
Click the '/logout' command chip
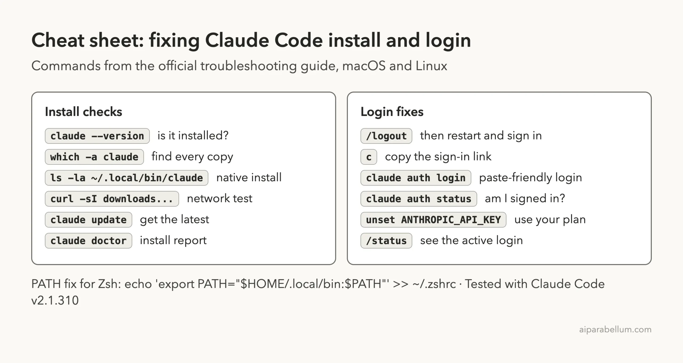(386, 136)
